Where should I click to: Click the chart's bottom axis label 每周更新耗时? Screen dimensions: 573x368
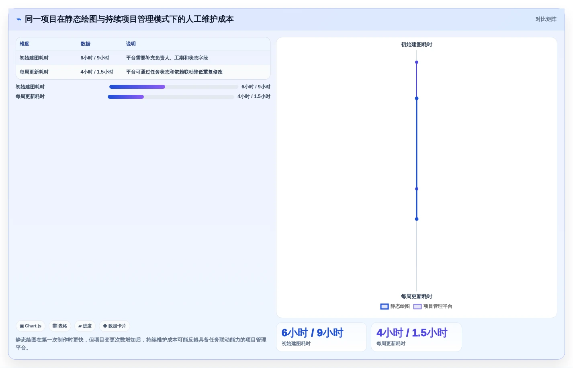coord(417,296)
